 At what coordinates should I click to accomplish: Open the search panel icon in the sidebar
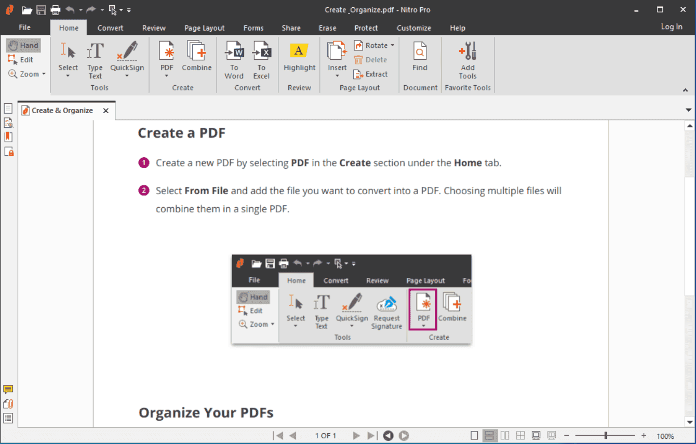pos(8,123)
